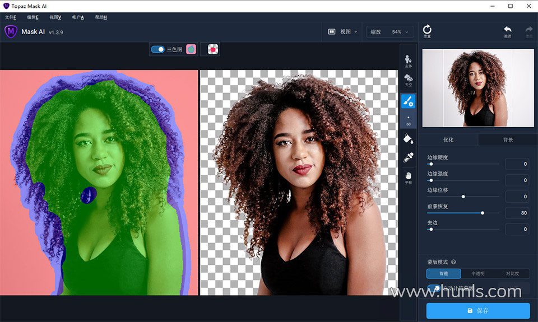The height and width of the screenshot is (322, 538).
Task: Open the 缩放 zoom 54% dropdown
Action: tap(390, 32)
